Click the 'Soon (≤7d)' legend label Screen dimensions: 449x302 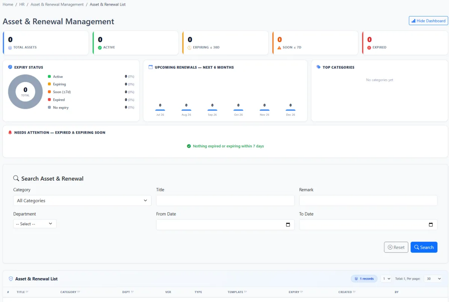[x=62, y=92]
